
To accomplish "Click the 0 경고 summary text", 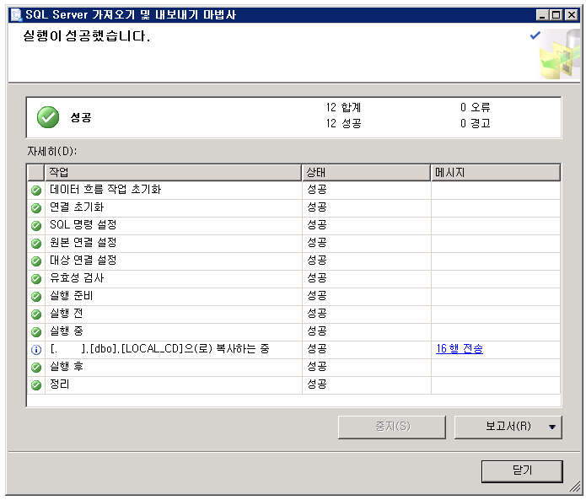I will [x=475, y=124].
